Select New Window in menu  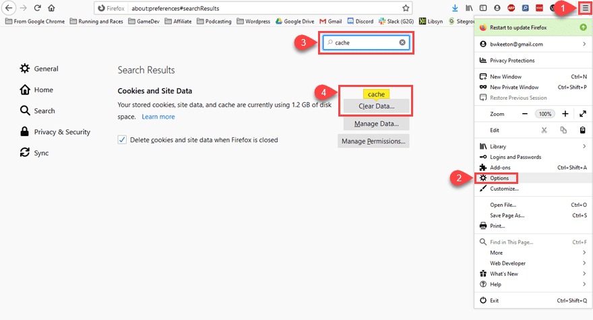click(533, 76)
